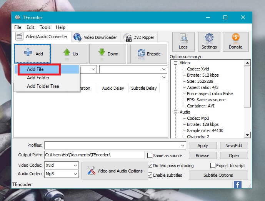Click the Donate coin button
This screenshot has width=265, height=201.
(236, 42)
